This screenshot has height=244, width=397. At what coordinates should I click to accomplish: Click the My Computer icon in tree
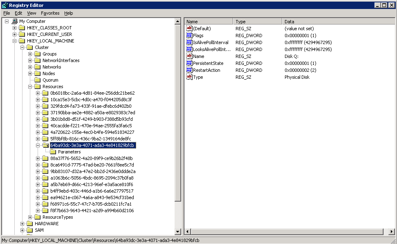click(x=15, y=21)
